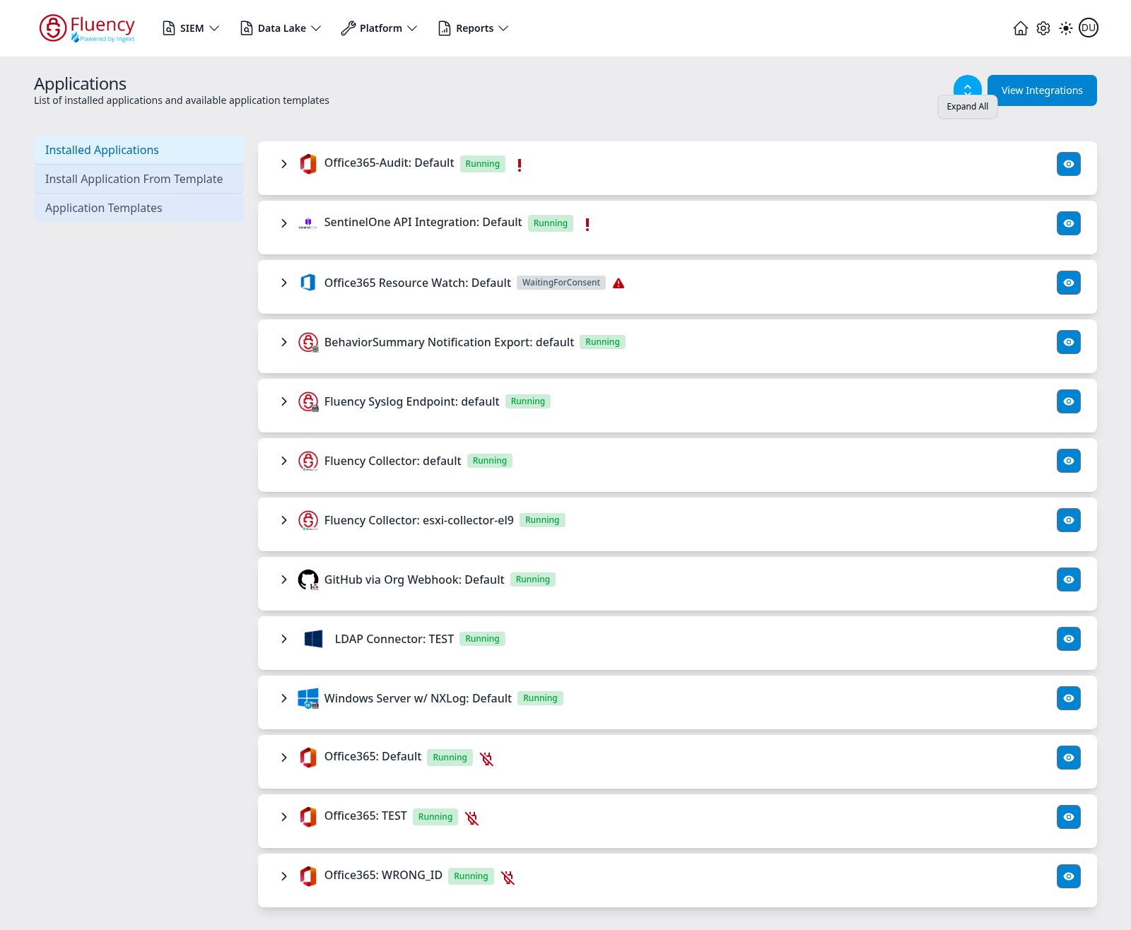Expand the Office365: Default row
This screenshot has height=930, width=1131.
pos(284,758)
